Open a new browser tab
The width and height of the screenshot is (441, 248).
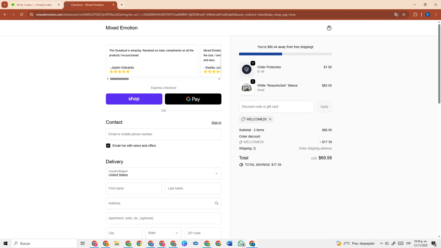[x=122, y=5]
